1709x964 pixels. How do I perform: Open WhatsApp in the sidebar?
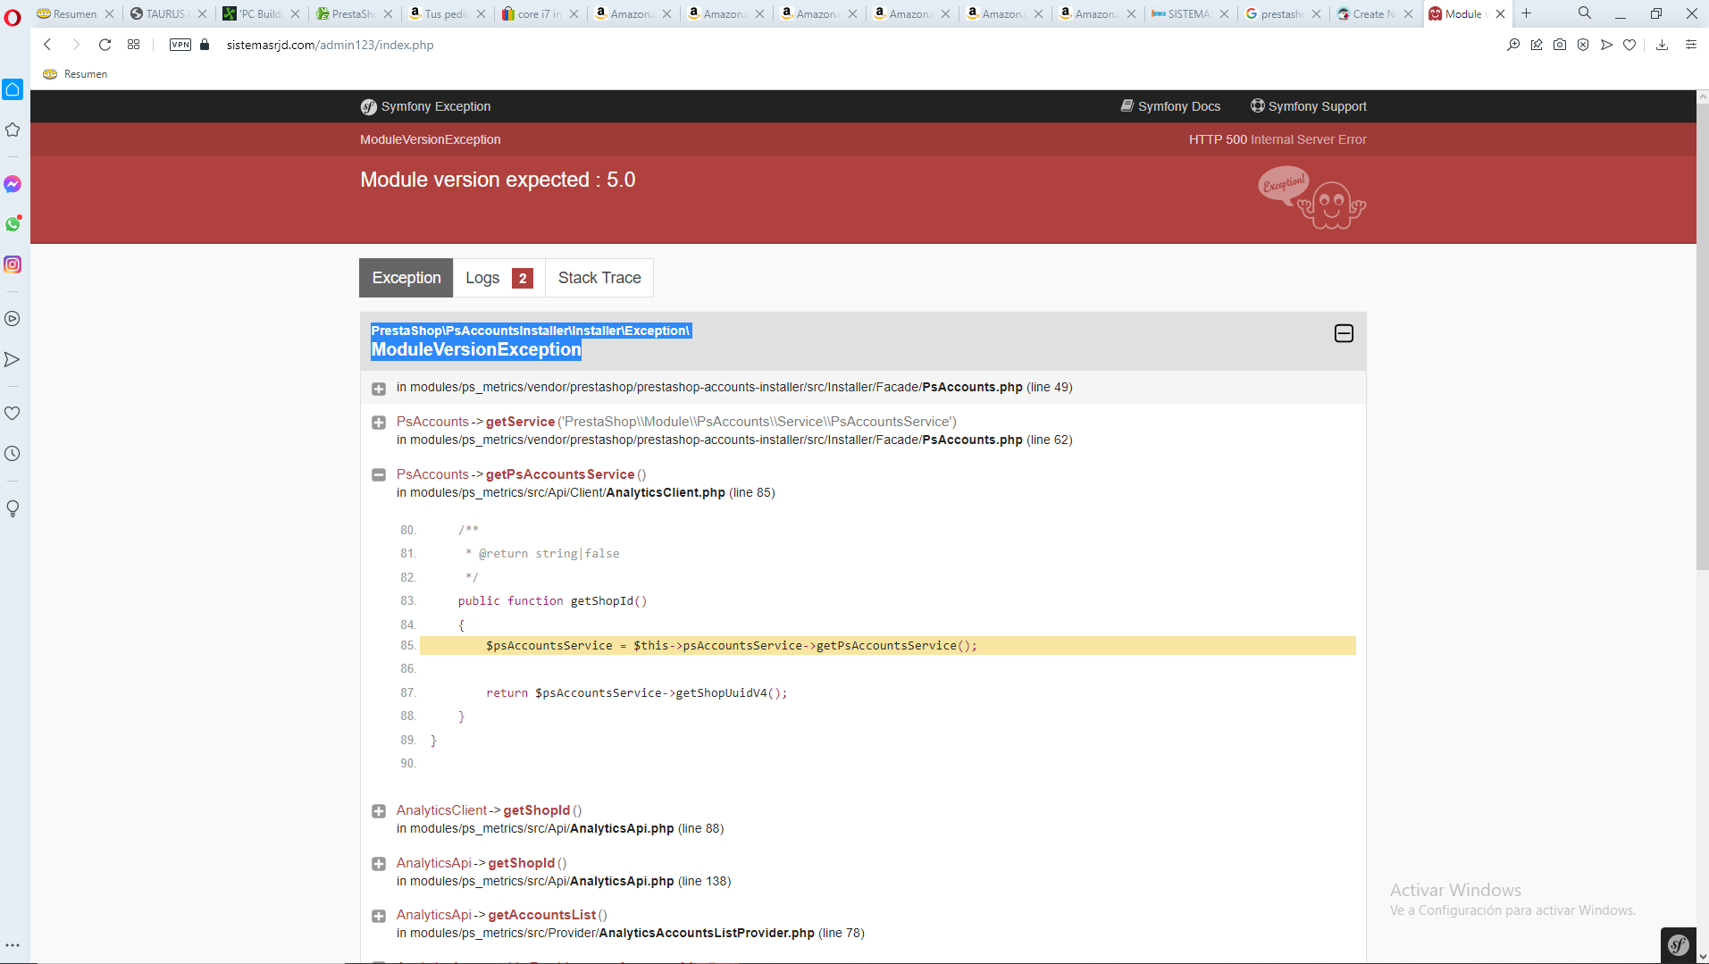(13, 224)
